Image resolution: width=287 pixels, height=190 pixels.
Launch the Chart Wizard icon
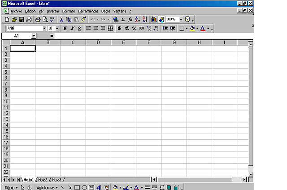coord(154,19)
